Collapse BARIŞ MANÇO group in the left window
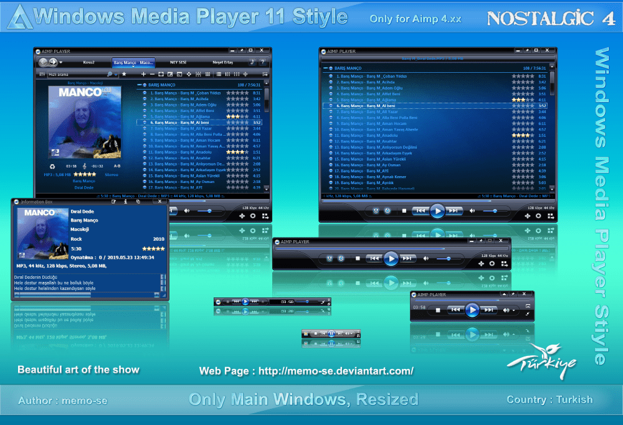Viewport: 623px width, 425px height. [x=140, y=85]
